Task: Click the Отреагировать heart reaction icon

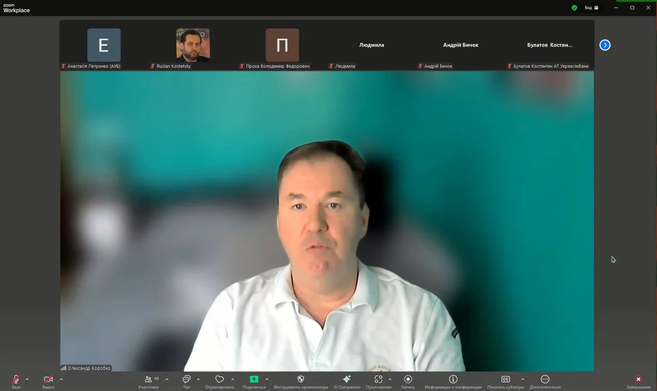Action: click(219, 380)
